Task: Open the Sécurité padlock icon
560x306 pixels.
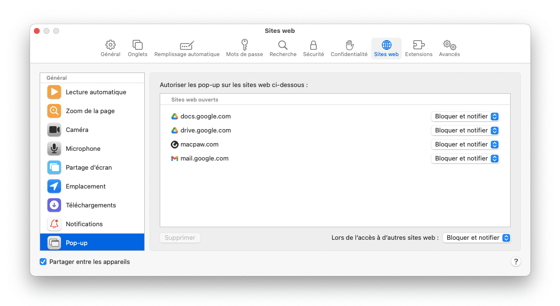Action: click(313, 45)
